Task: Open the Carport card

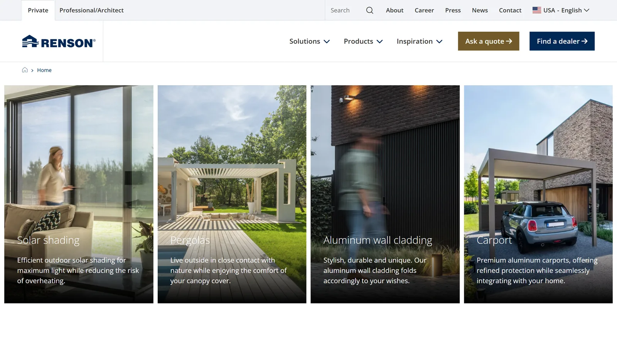Action: (538, 194)
